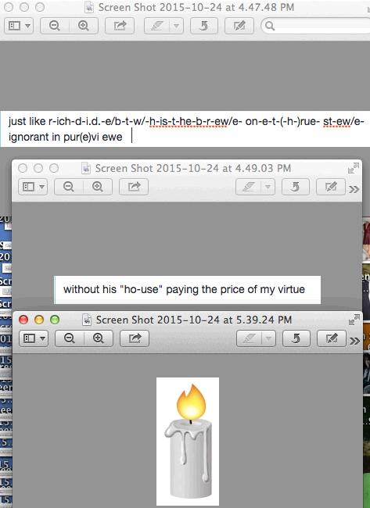The height and width of the screenshot is (508, 370).
Task: Open highlight dropdown in 4.49.03 PM window
Action: 268,187
